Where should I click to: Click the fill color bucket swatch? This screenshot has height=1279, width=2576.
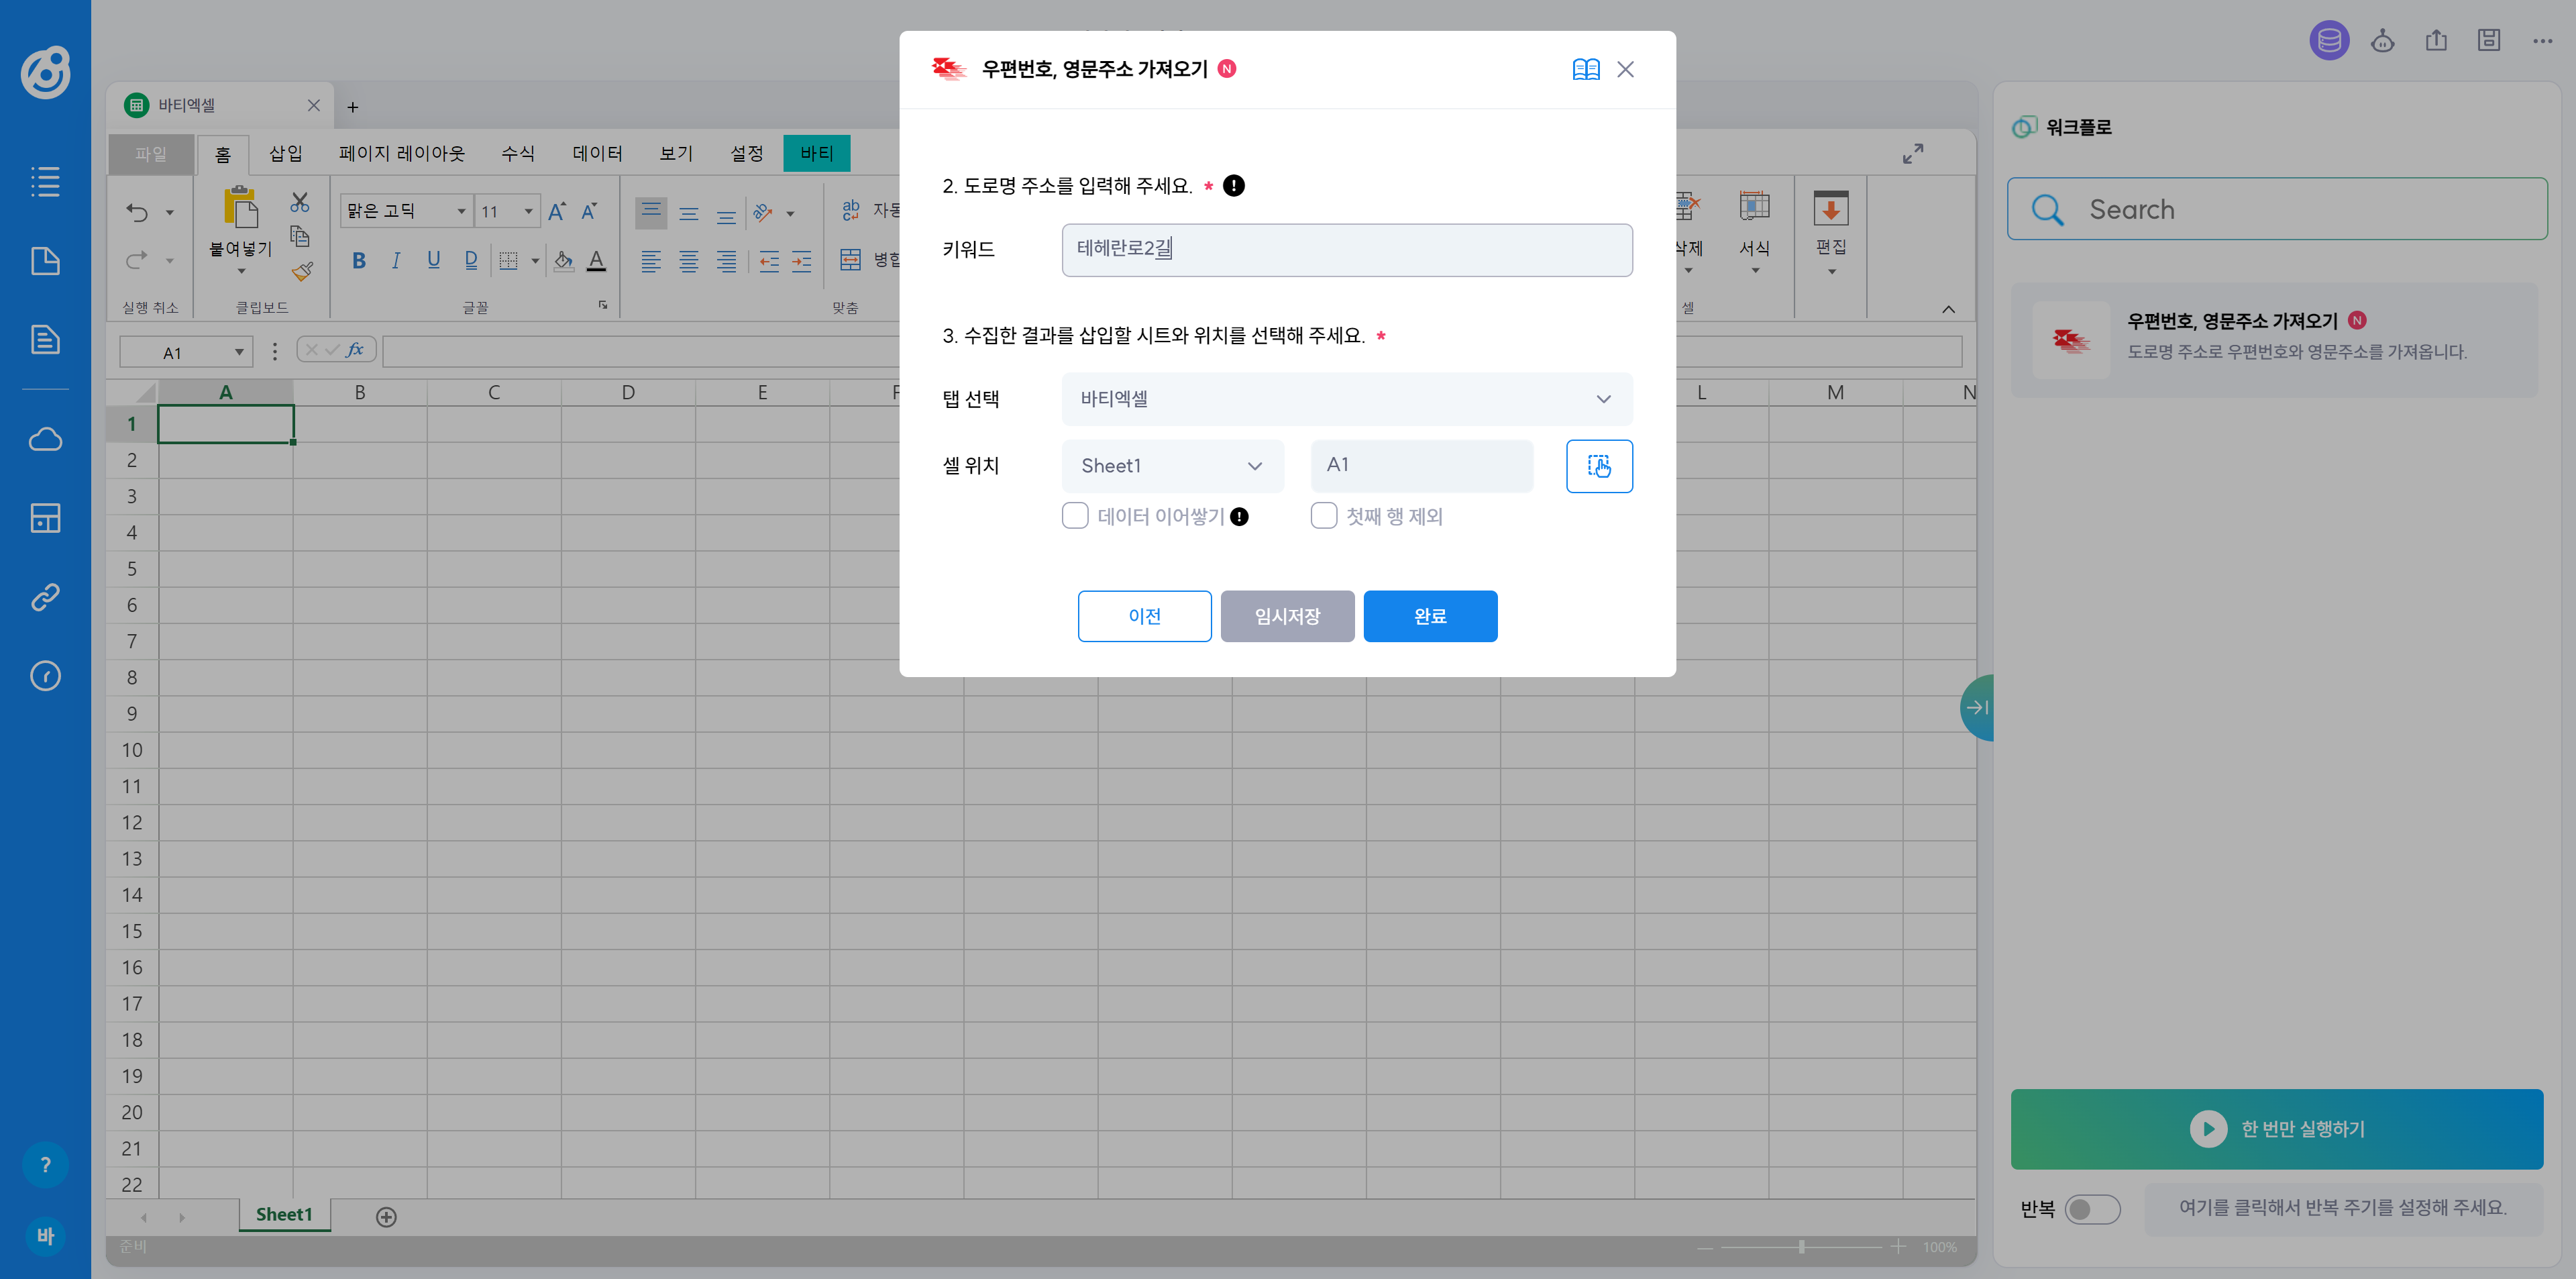(564, 261)
